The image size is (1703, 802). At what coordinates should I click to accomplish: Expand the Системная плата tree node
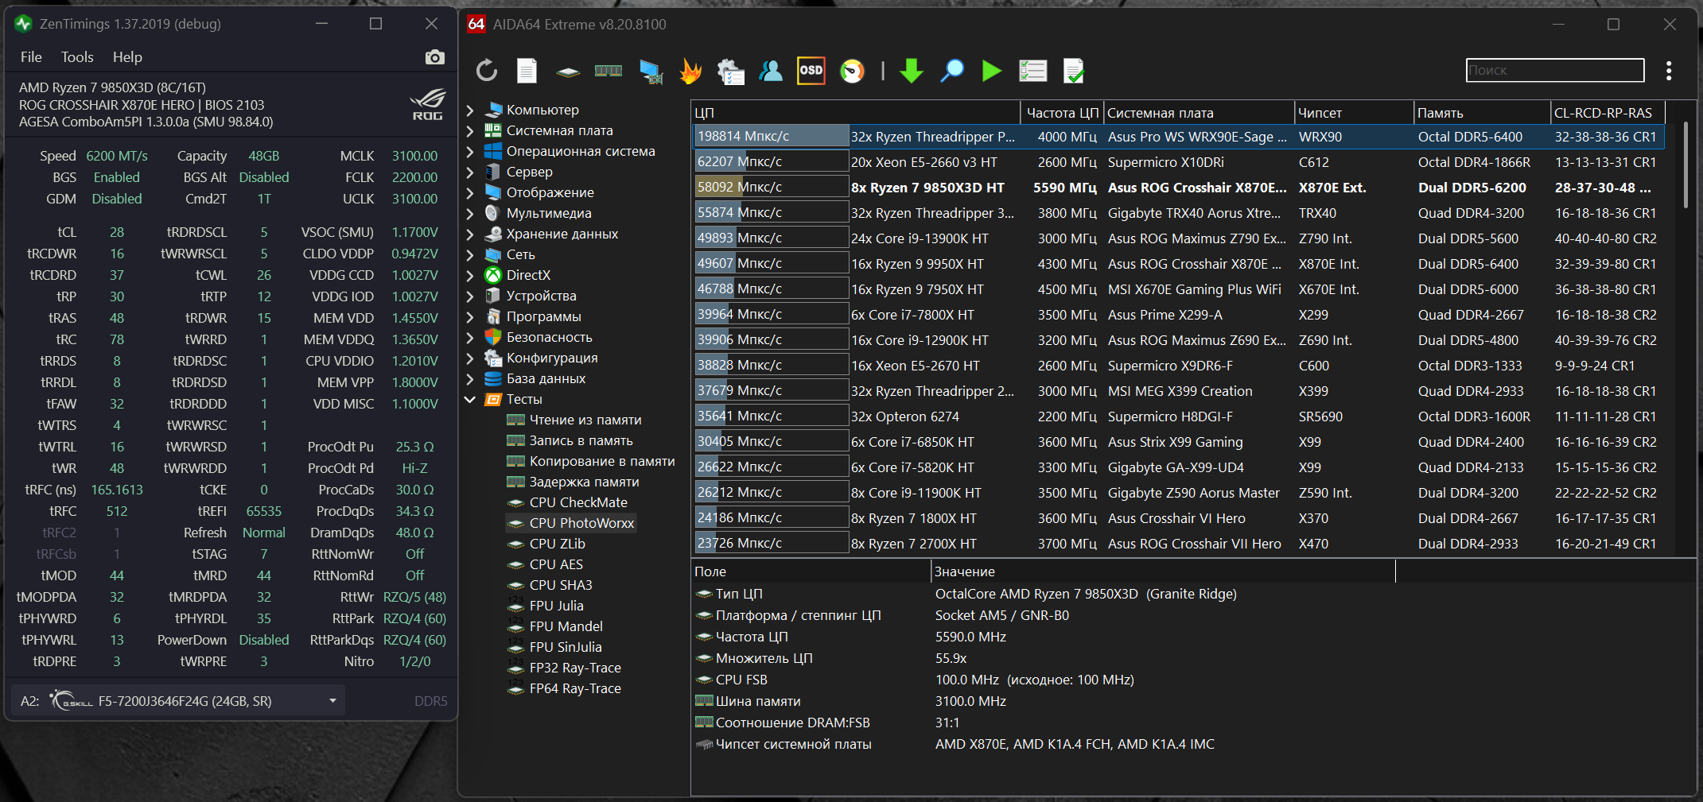(x=470, y=130)
